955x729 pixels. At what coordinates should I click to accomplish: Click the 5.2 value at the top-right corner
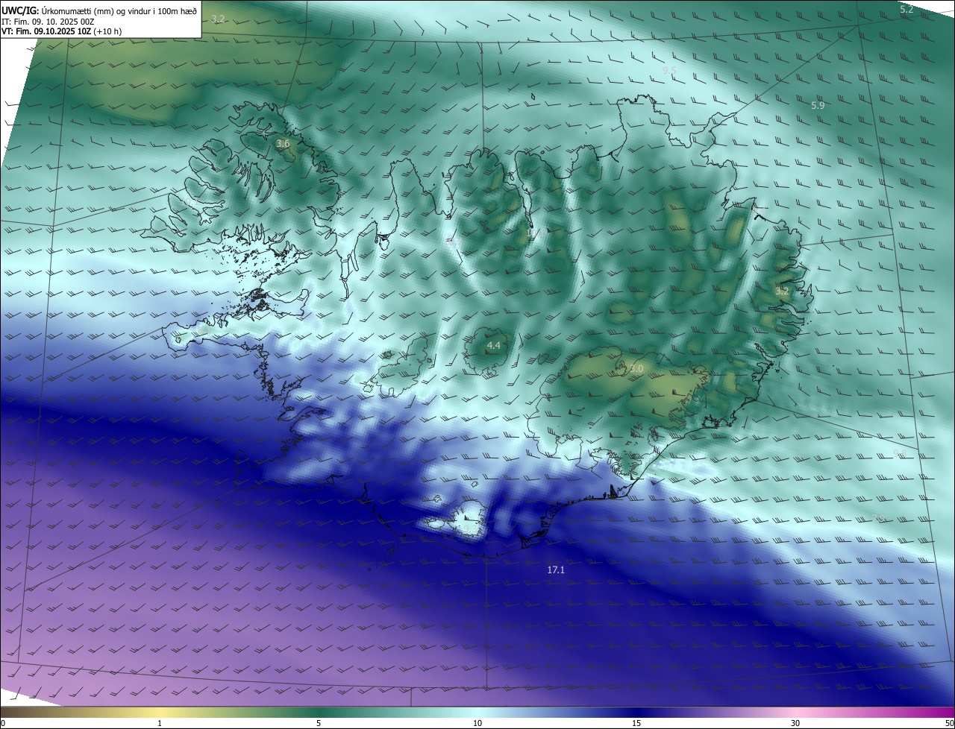(907, 10)
